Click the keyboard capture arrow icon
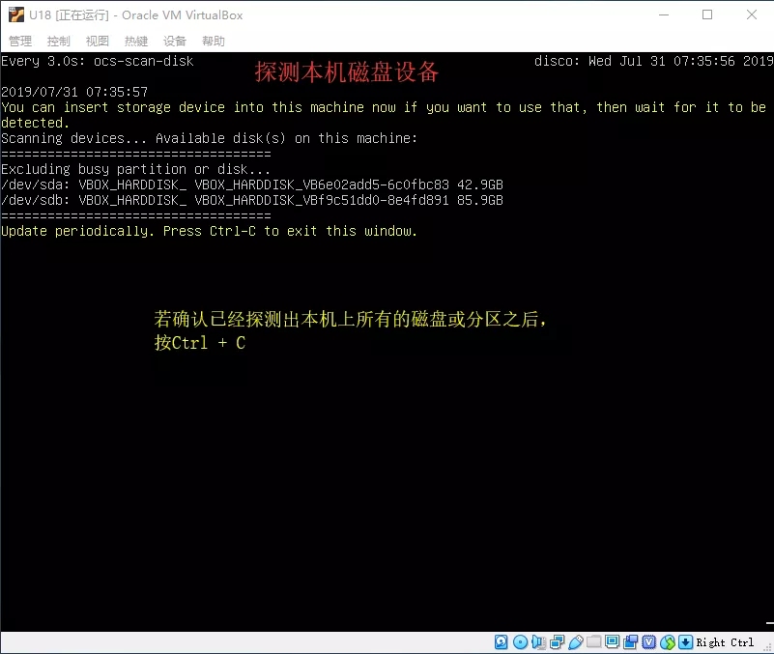Viewport: 774px width, 654px height. point(685,642)
